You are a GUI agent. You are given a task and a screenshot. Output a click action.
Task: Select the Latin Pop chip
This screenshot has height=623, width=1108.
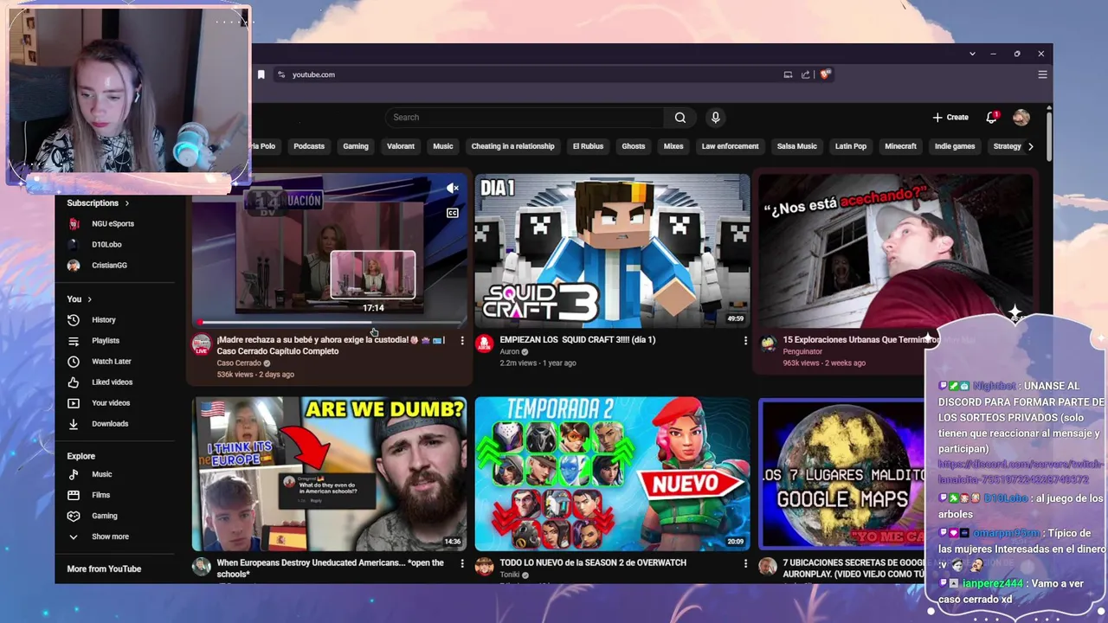click(x=851, y=146)
